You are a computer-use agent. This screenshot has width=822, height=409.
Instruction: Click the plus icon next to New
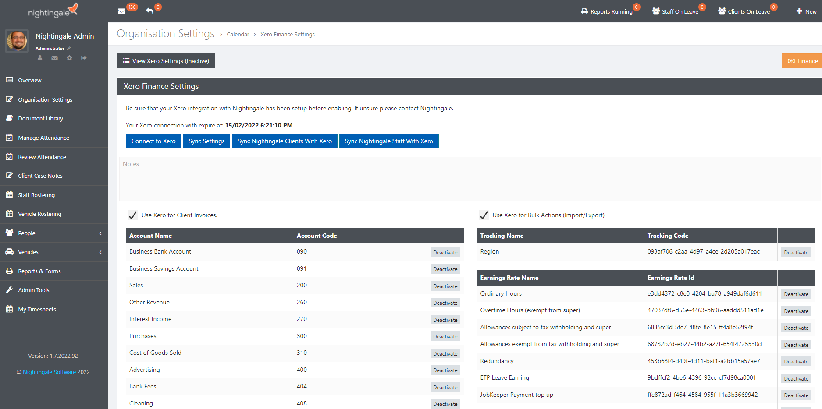799,11
